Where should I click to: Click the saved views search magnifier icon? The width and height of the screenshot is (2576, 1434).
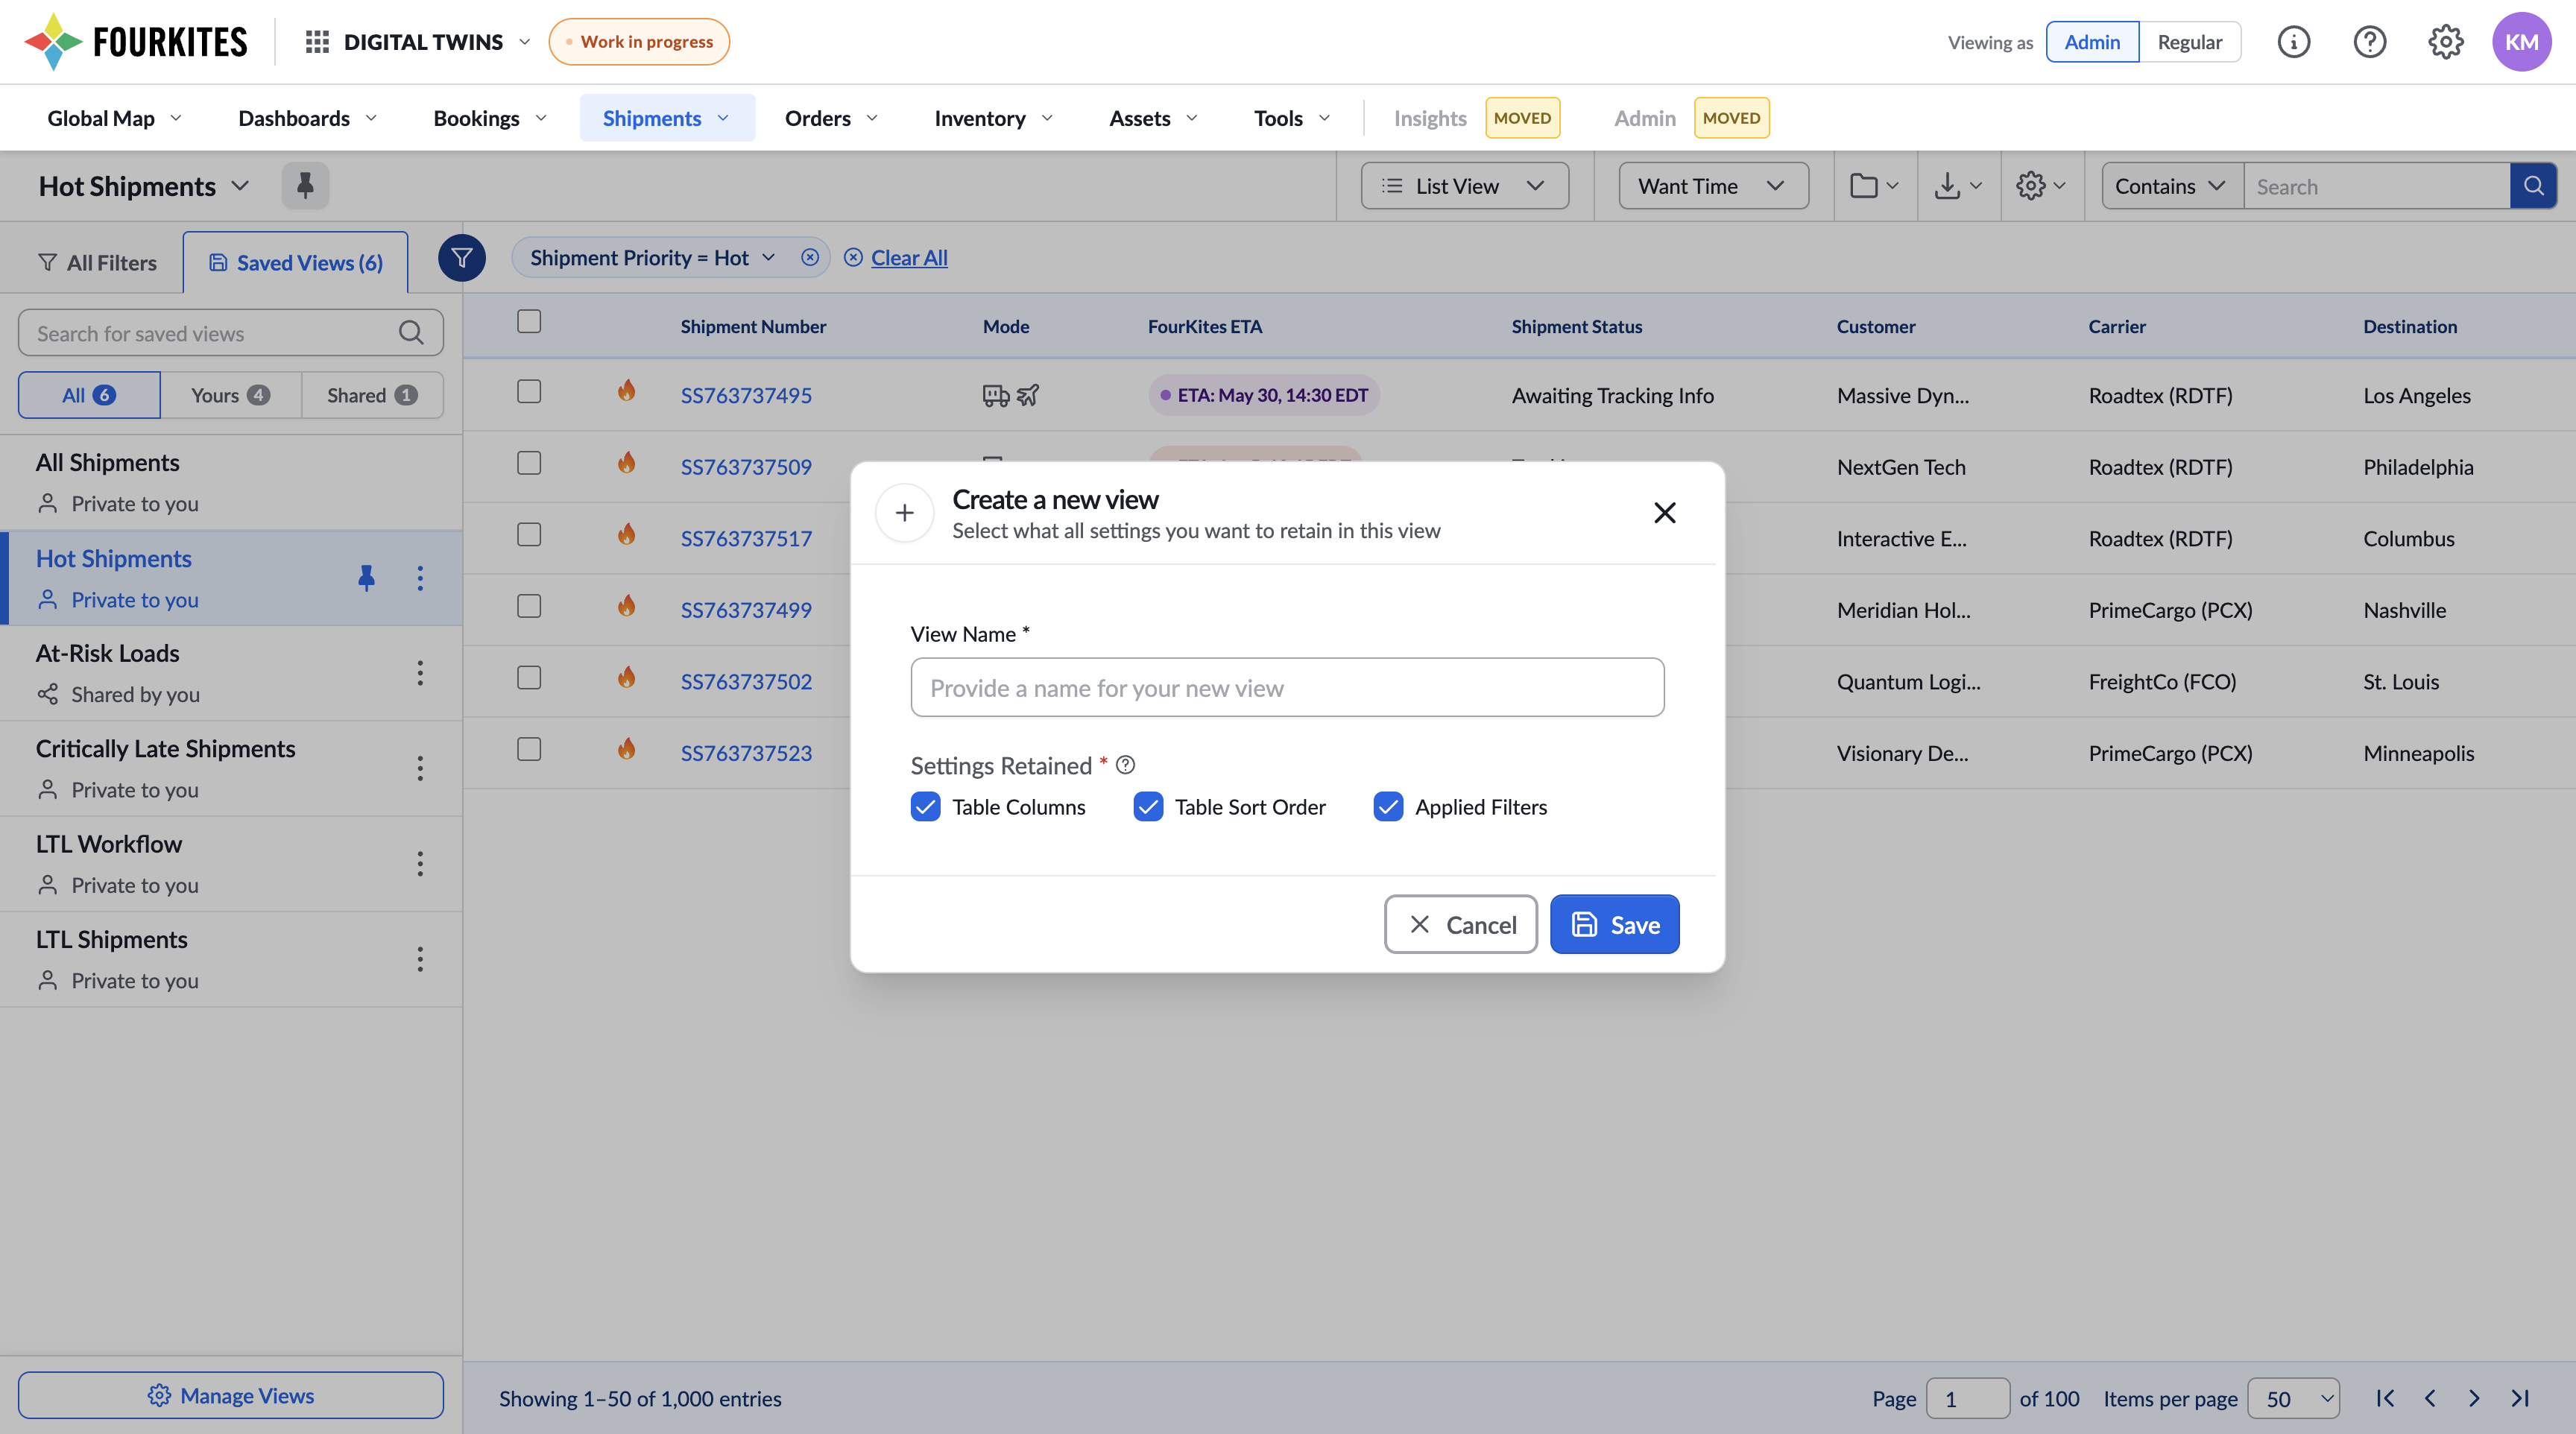coord(411,333)
